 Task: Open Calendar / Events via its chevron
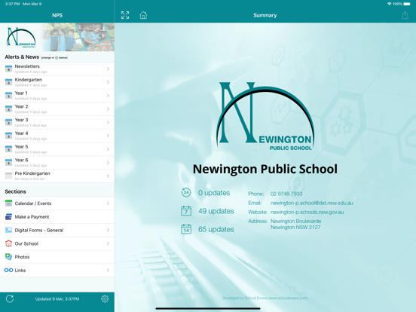tap(108, 203)
